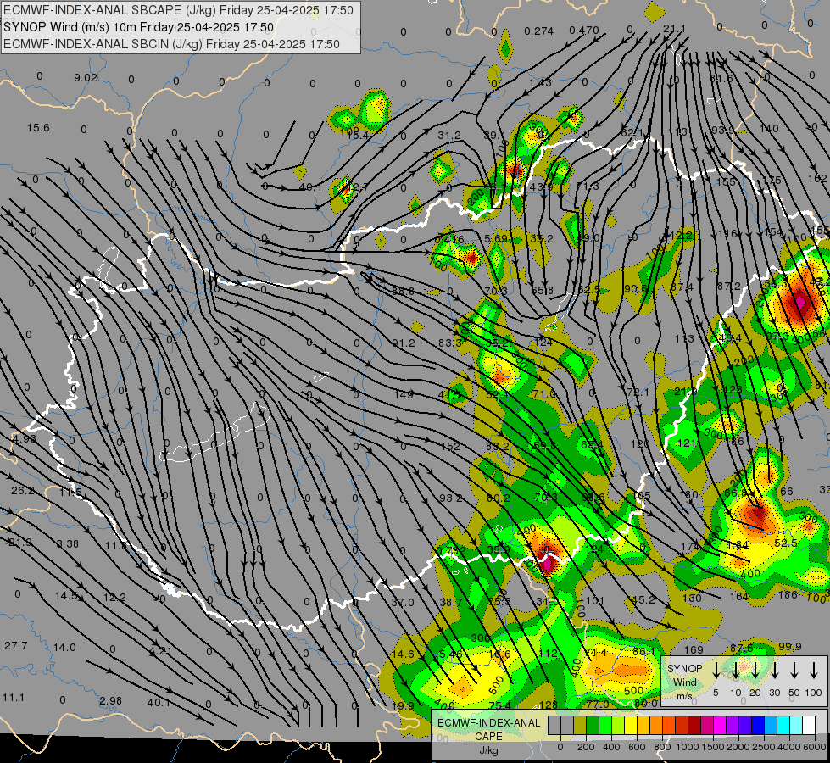Click the map value 38.7
The width and height of the screenshot is (830, 763).
point(451,603)
